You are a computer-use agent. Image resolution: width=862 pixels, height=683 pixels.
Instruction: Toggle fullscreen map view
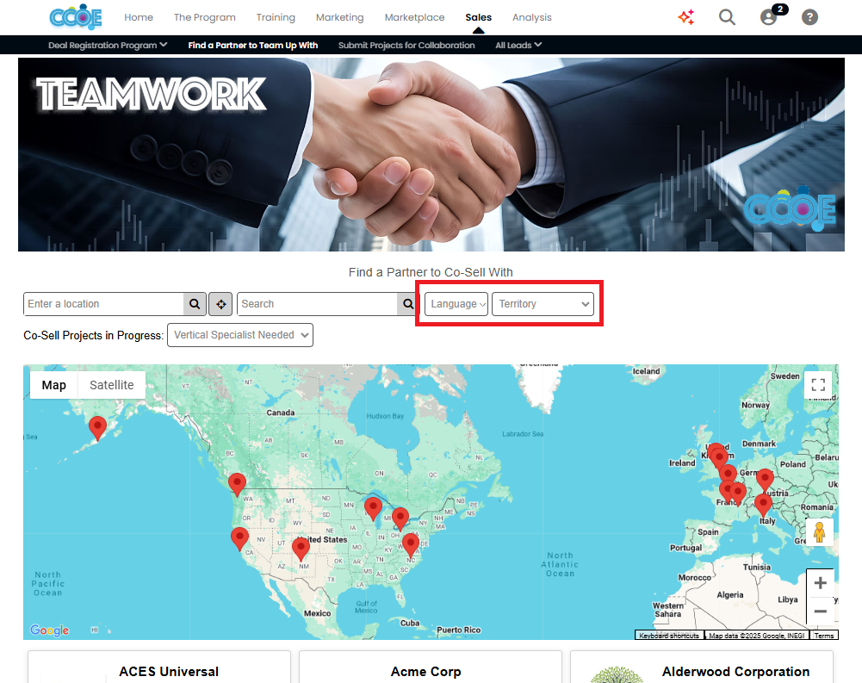[x=818, y=385]
